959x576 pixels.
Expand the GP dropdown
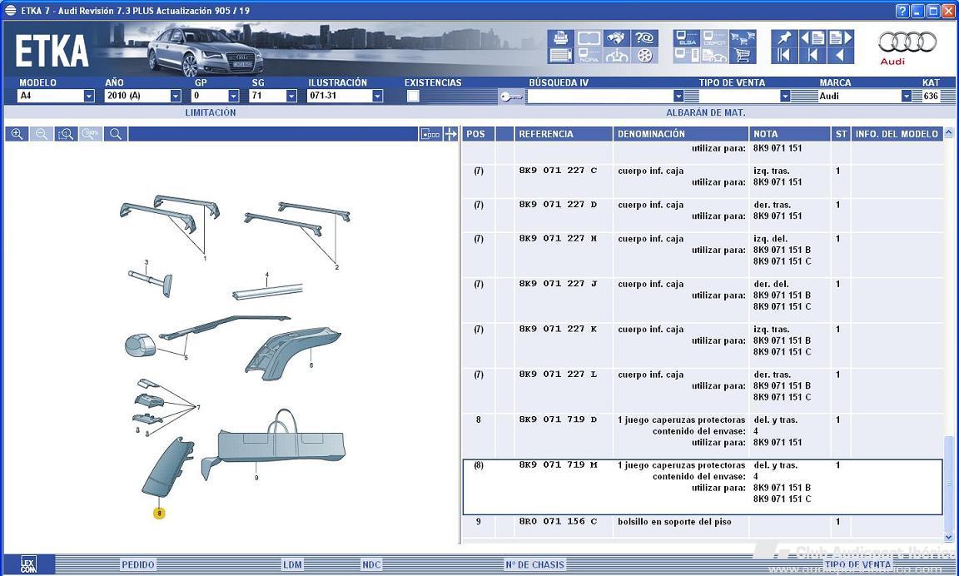click(x=234, y=96)
